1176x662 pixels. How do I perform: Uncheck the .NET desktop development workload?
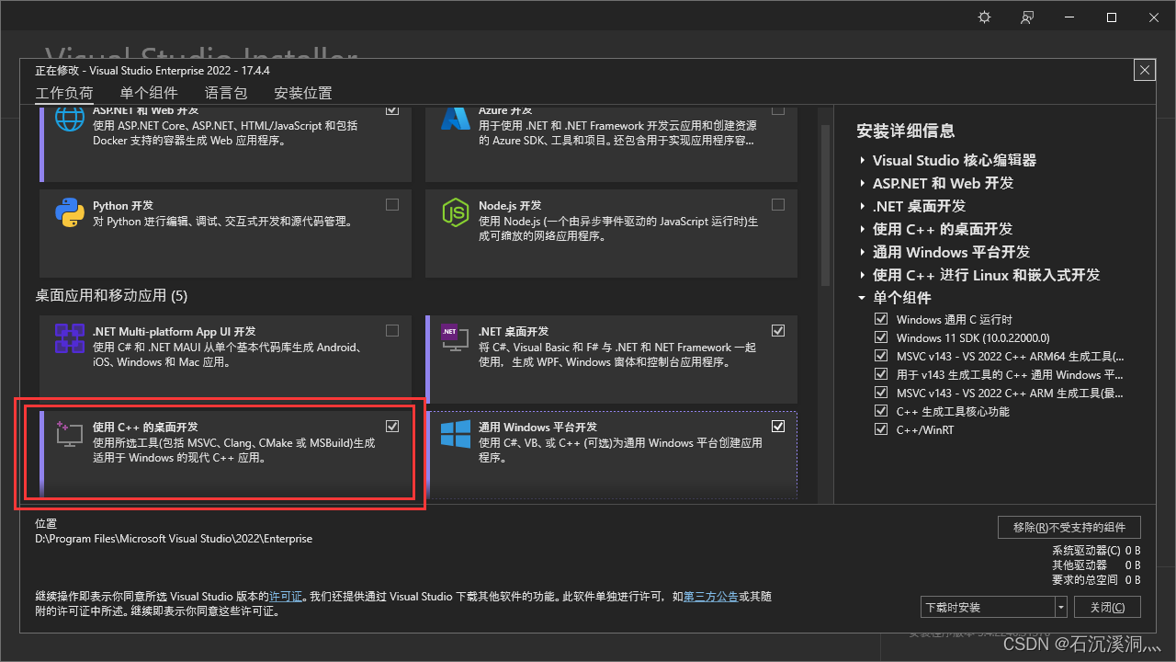(778, 331)
